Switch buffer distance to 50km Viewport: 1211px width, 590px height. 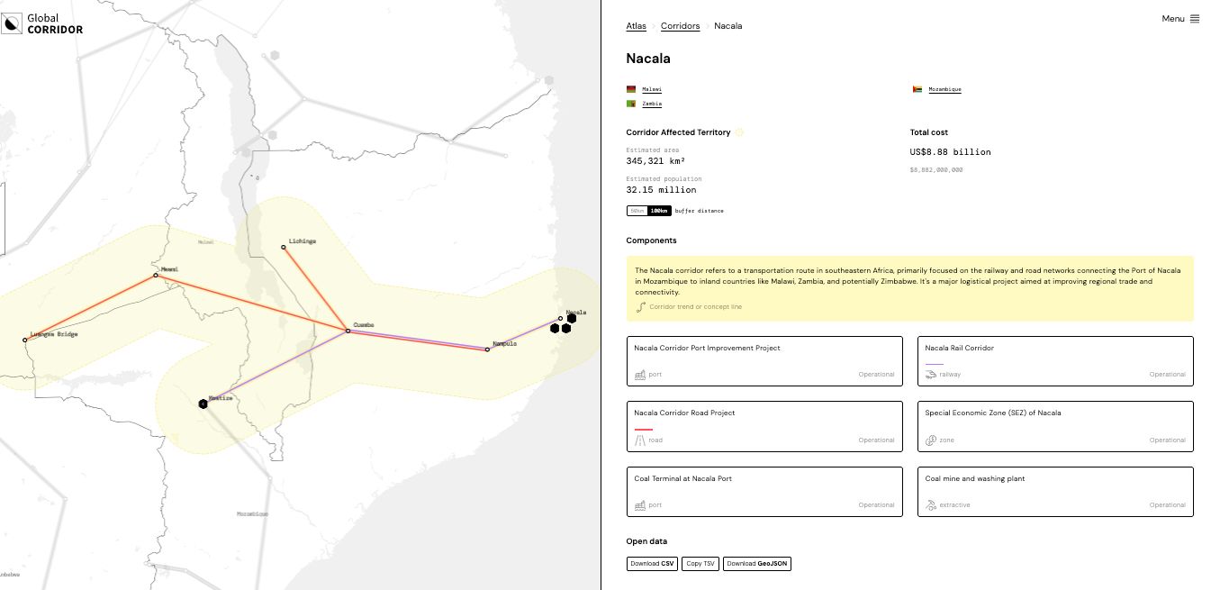click(637, 211)
